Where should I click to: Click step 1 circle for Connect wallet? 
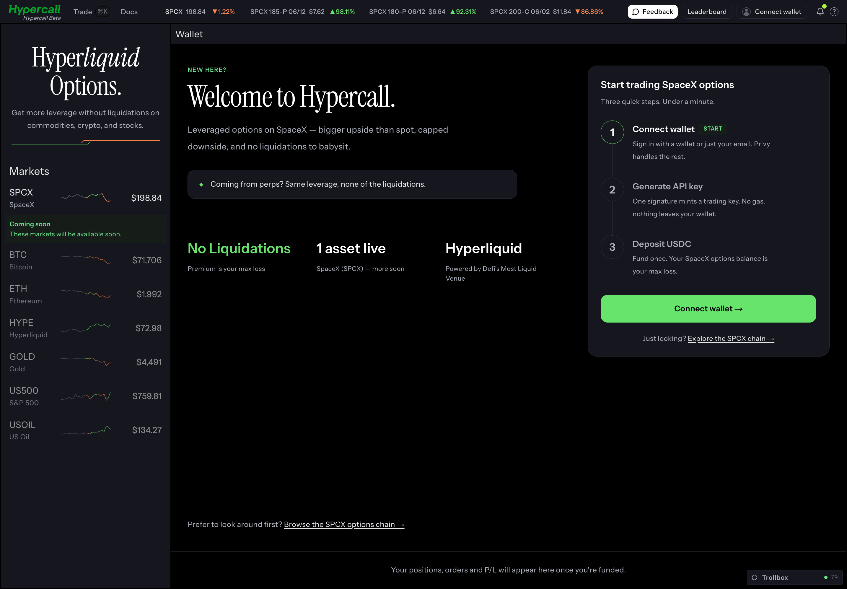(x=612, y=132)
